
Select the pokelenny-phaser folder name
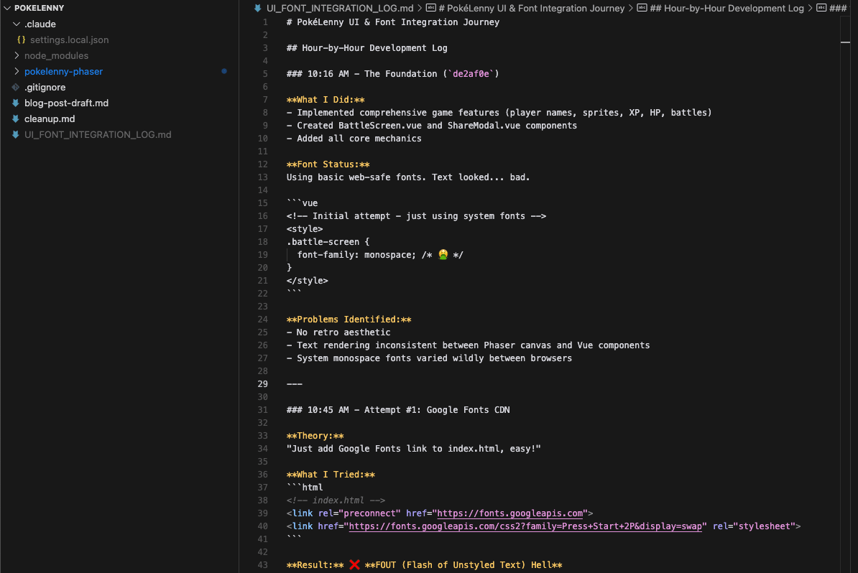[x=63, y=71]
